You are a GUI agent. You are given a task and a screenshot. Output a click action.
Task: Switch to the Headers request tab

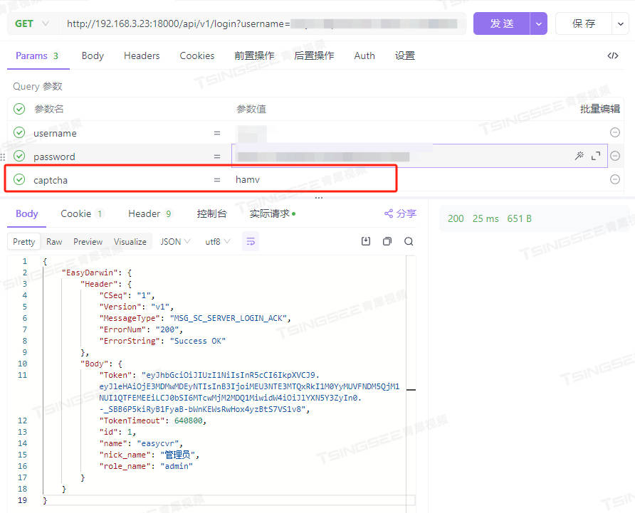click(x=142, y=55)
